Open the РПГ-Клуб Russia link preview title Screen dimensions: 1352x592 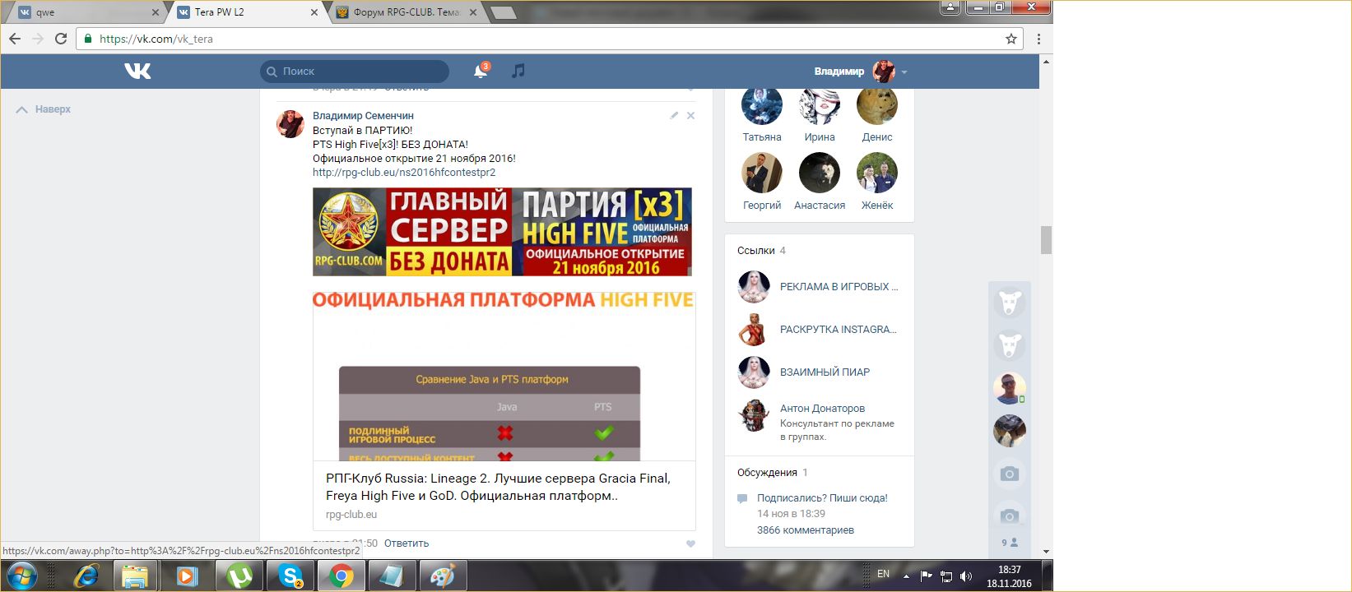coord(498,487)
